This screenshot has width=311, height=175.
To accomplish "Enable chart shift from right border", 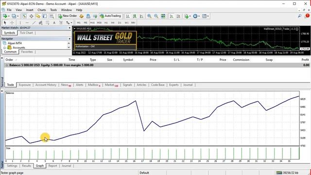I will (x=178, y=16).
